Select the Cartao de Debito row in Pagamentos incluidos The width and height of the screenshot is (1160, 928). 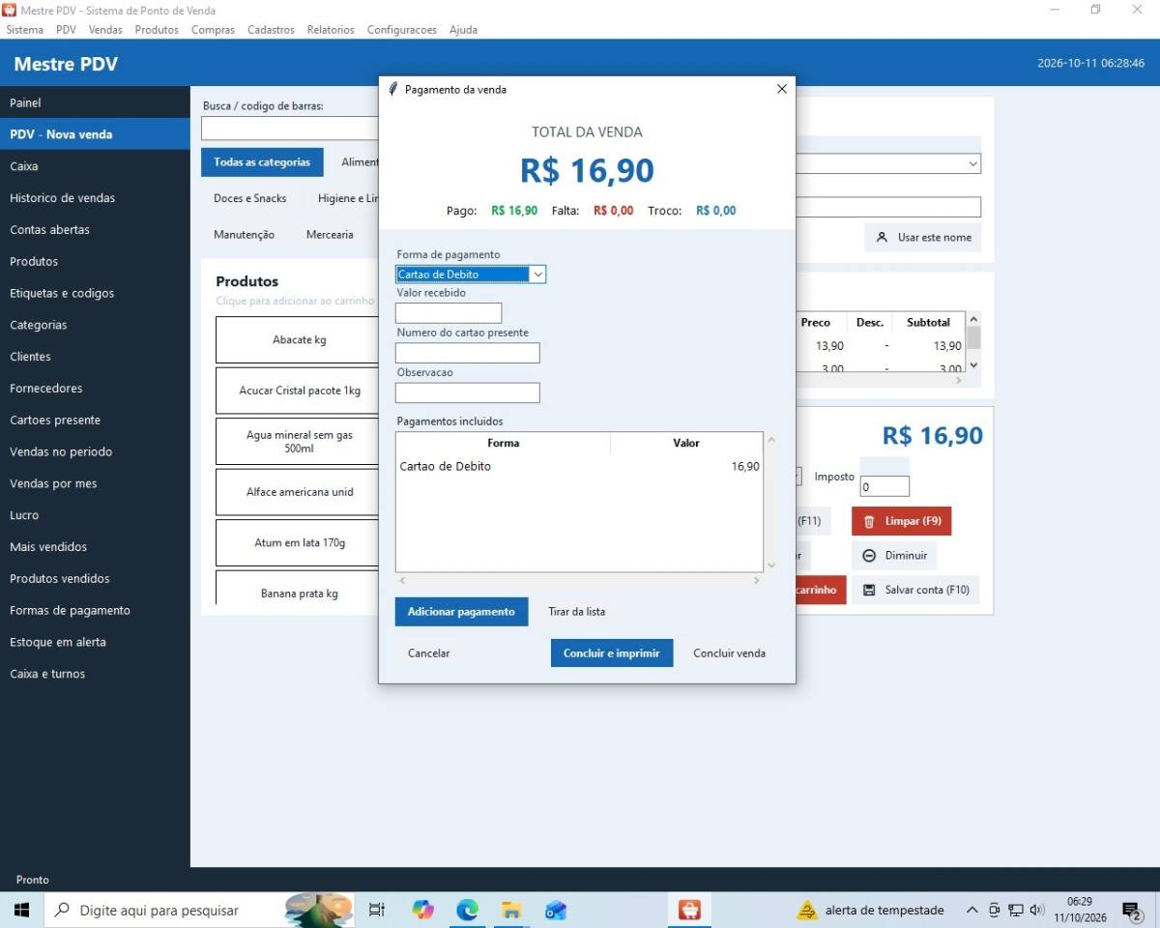click(x=580, y=467)
